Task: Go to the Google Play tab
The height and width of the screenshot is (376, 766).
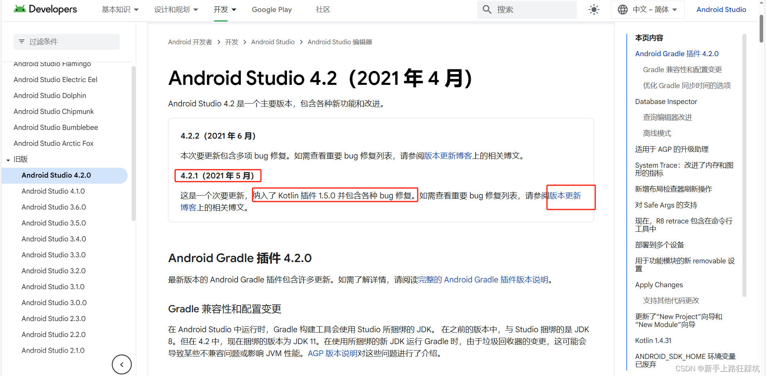Action: click(x=272, y=10)
